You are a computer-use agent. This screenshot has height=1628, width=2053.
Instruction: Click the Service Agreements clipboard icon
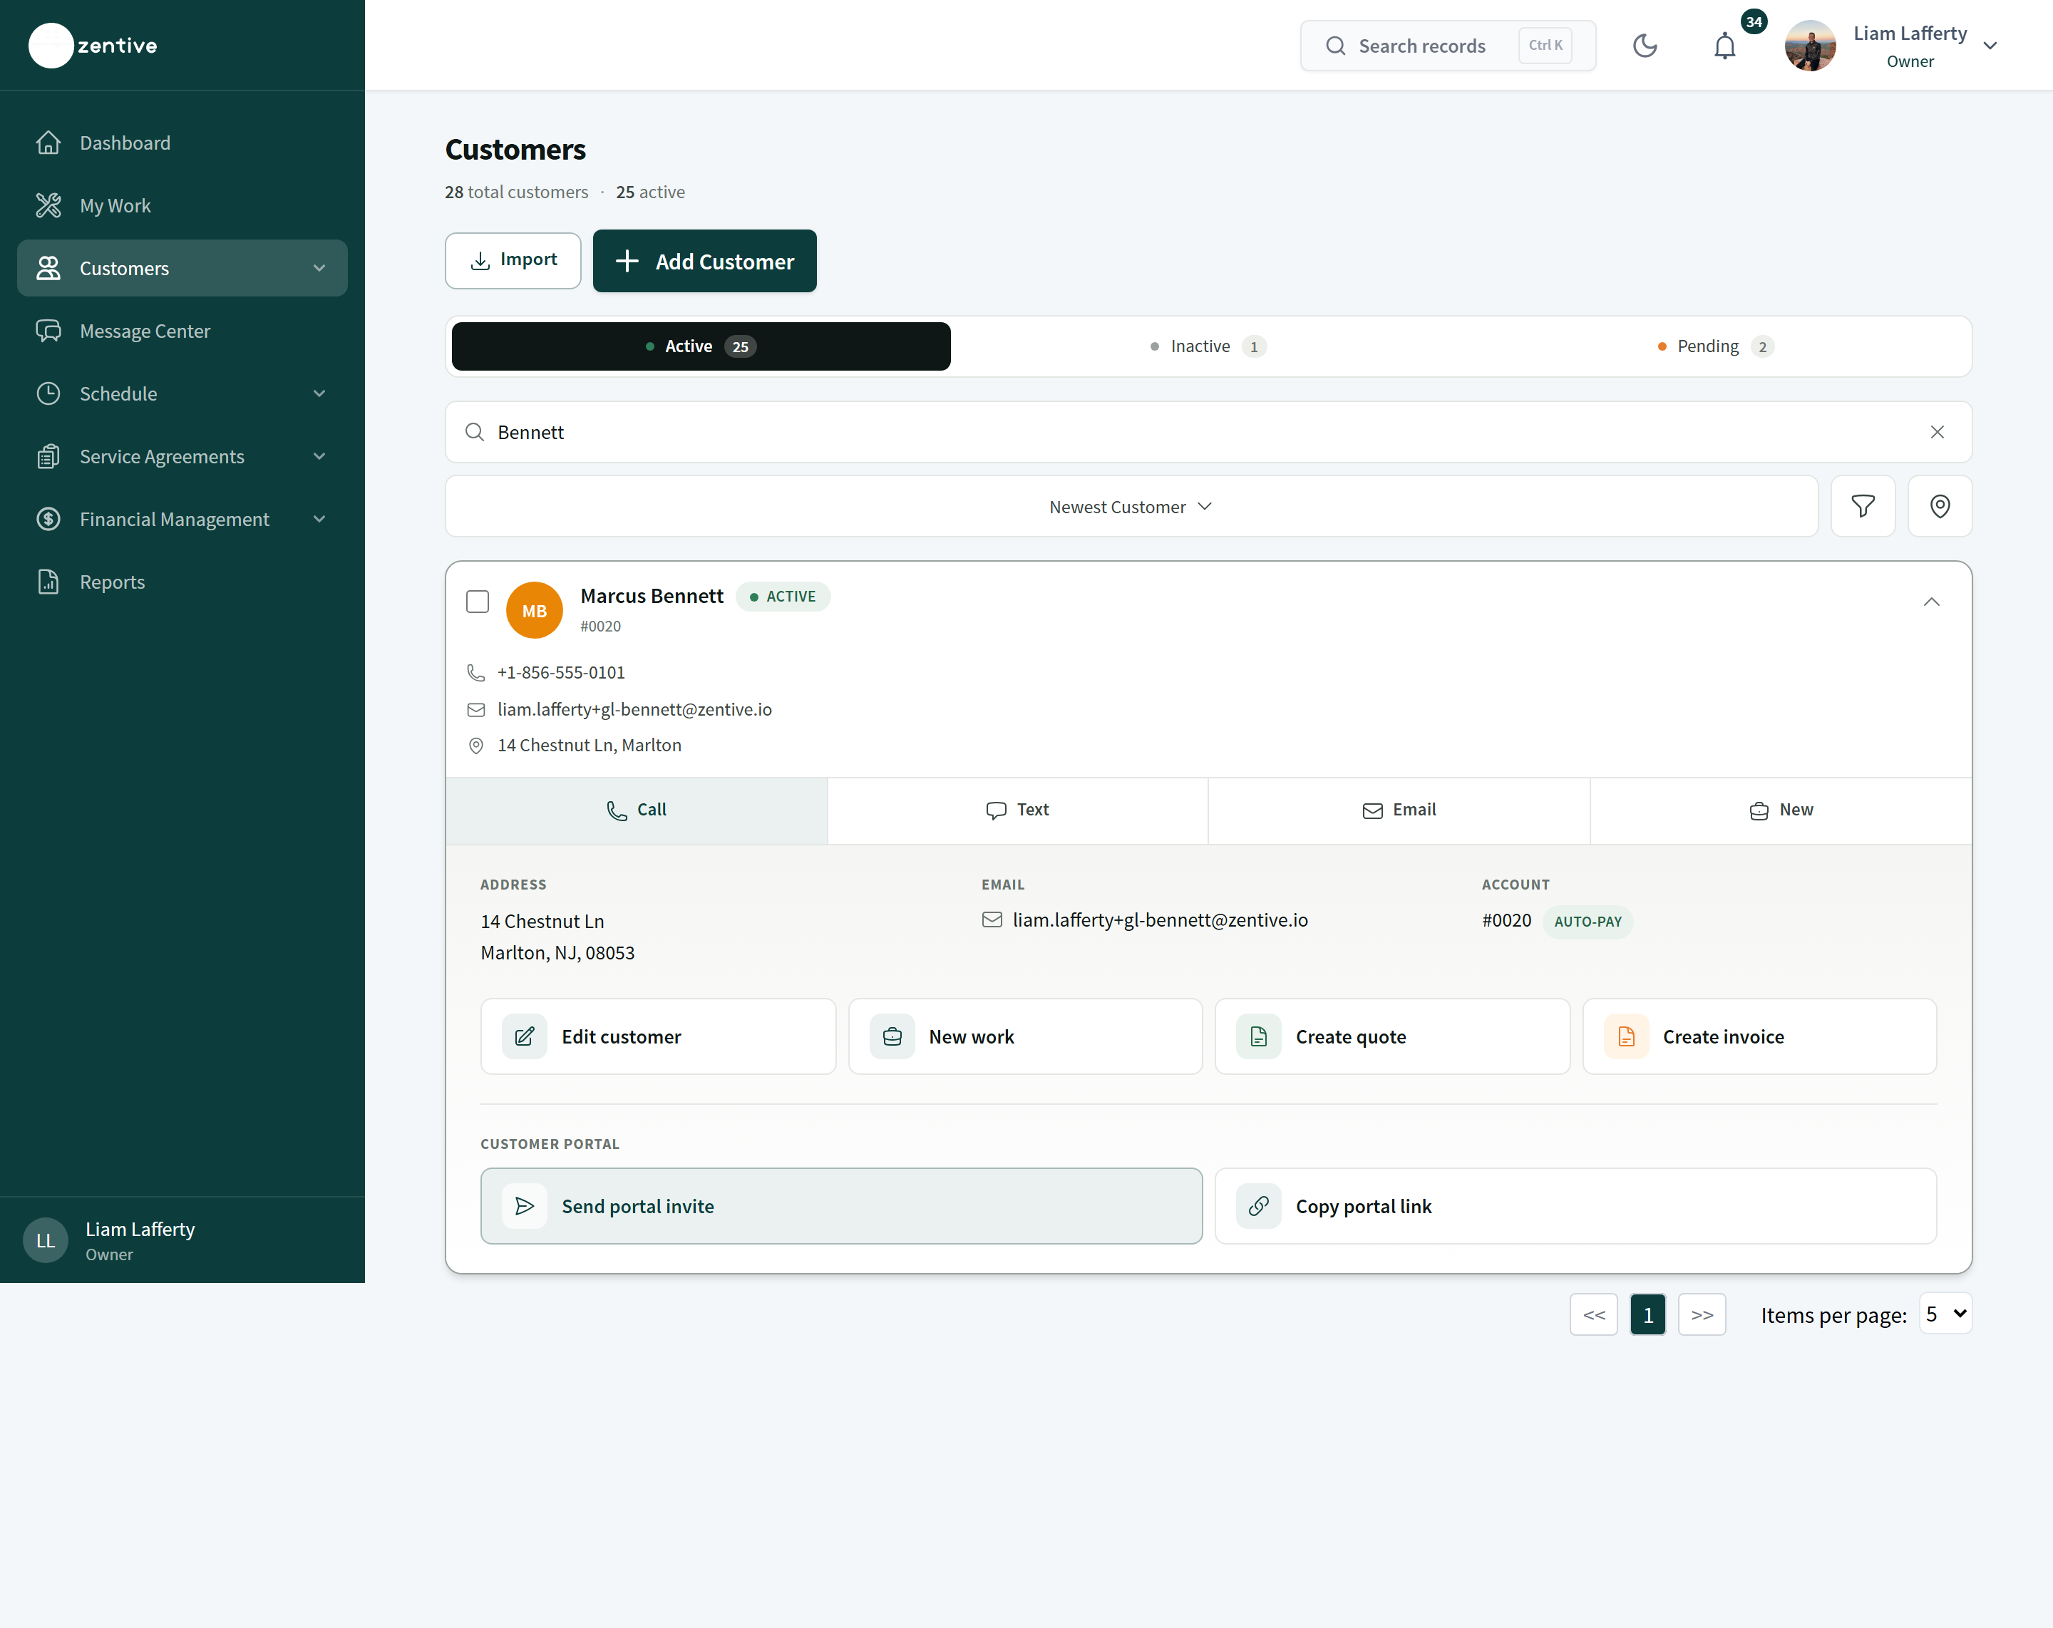(x=48, y=457)
